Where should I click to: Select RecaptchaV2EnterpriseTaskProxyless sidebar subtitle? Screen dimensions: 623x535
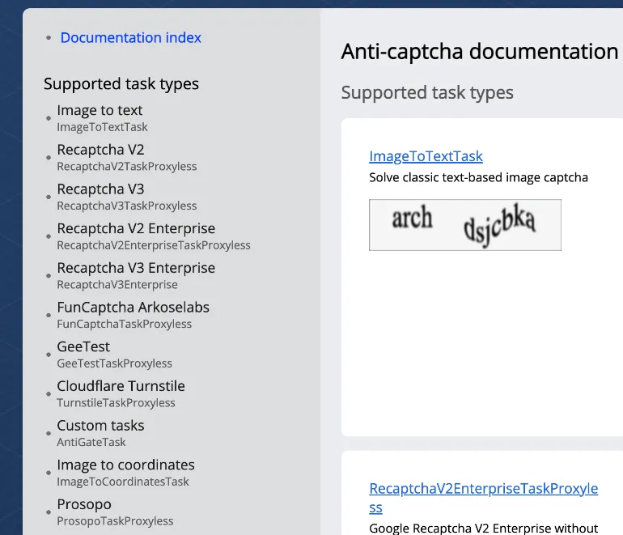coord(154,245)
